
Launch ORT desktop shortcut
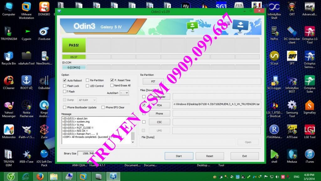click(x=292, y=9)
